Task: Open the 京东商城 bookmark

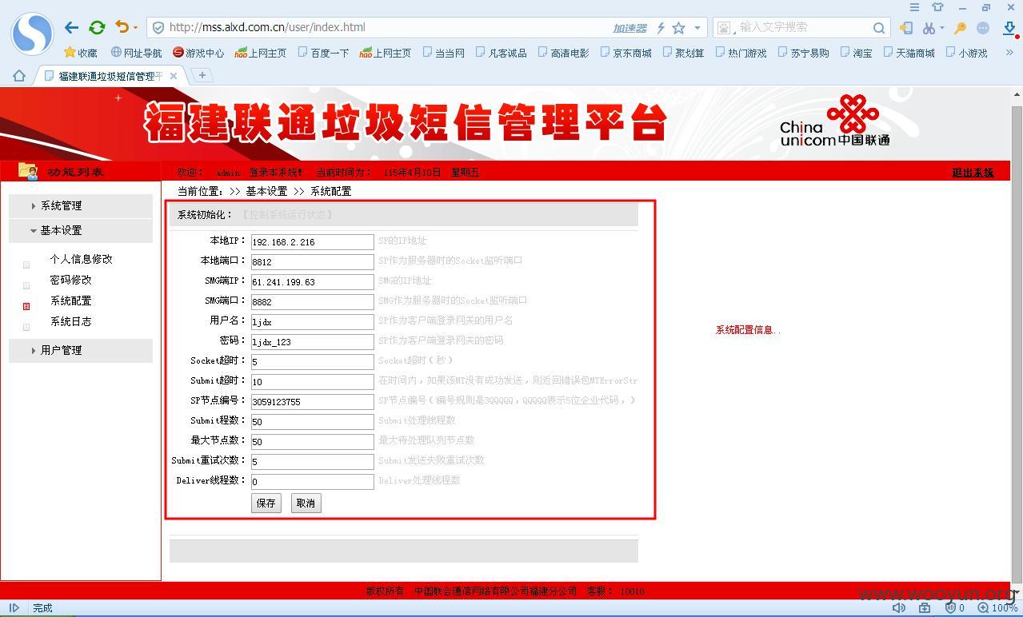Action: [625, 53]
